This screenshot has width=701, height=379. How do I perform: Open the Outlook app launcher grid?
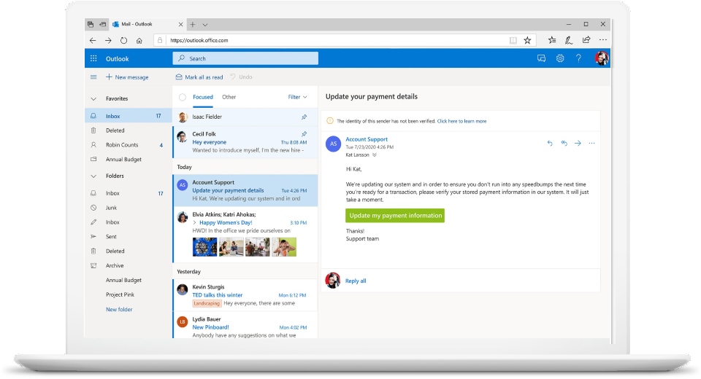coord(93,58)
